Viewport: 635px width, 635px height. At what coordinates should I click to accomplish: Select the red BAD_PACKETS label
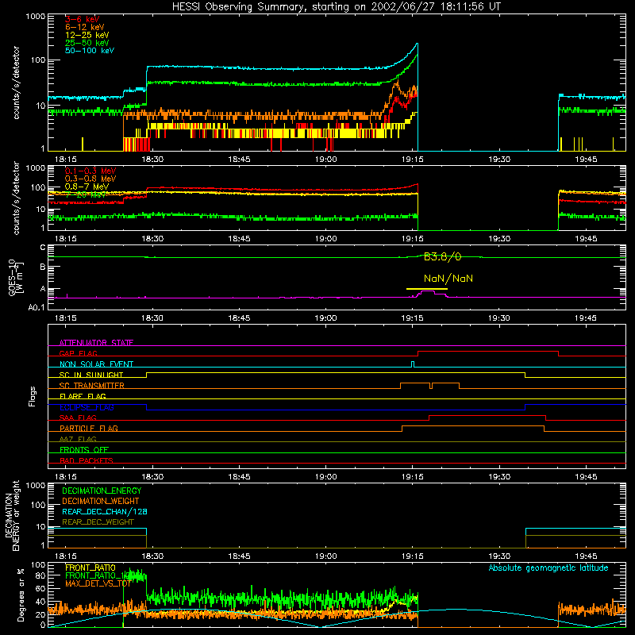(x=87, y=460)
